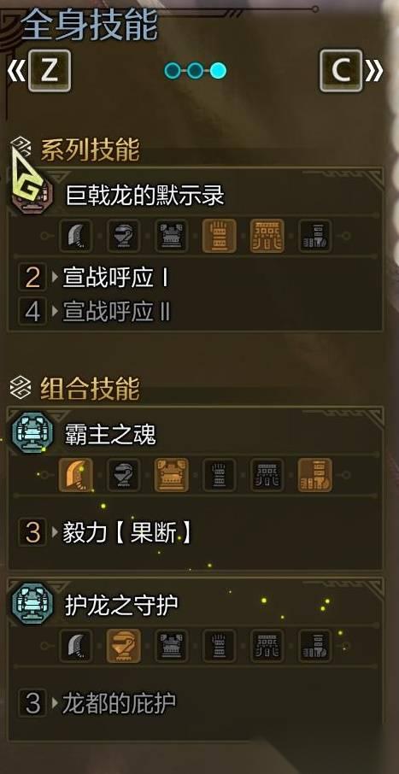
Task: Go to previous page with Z button
Action: click(x=49, y=71)
